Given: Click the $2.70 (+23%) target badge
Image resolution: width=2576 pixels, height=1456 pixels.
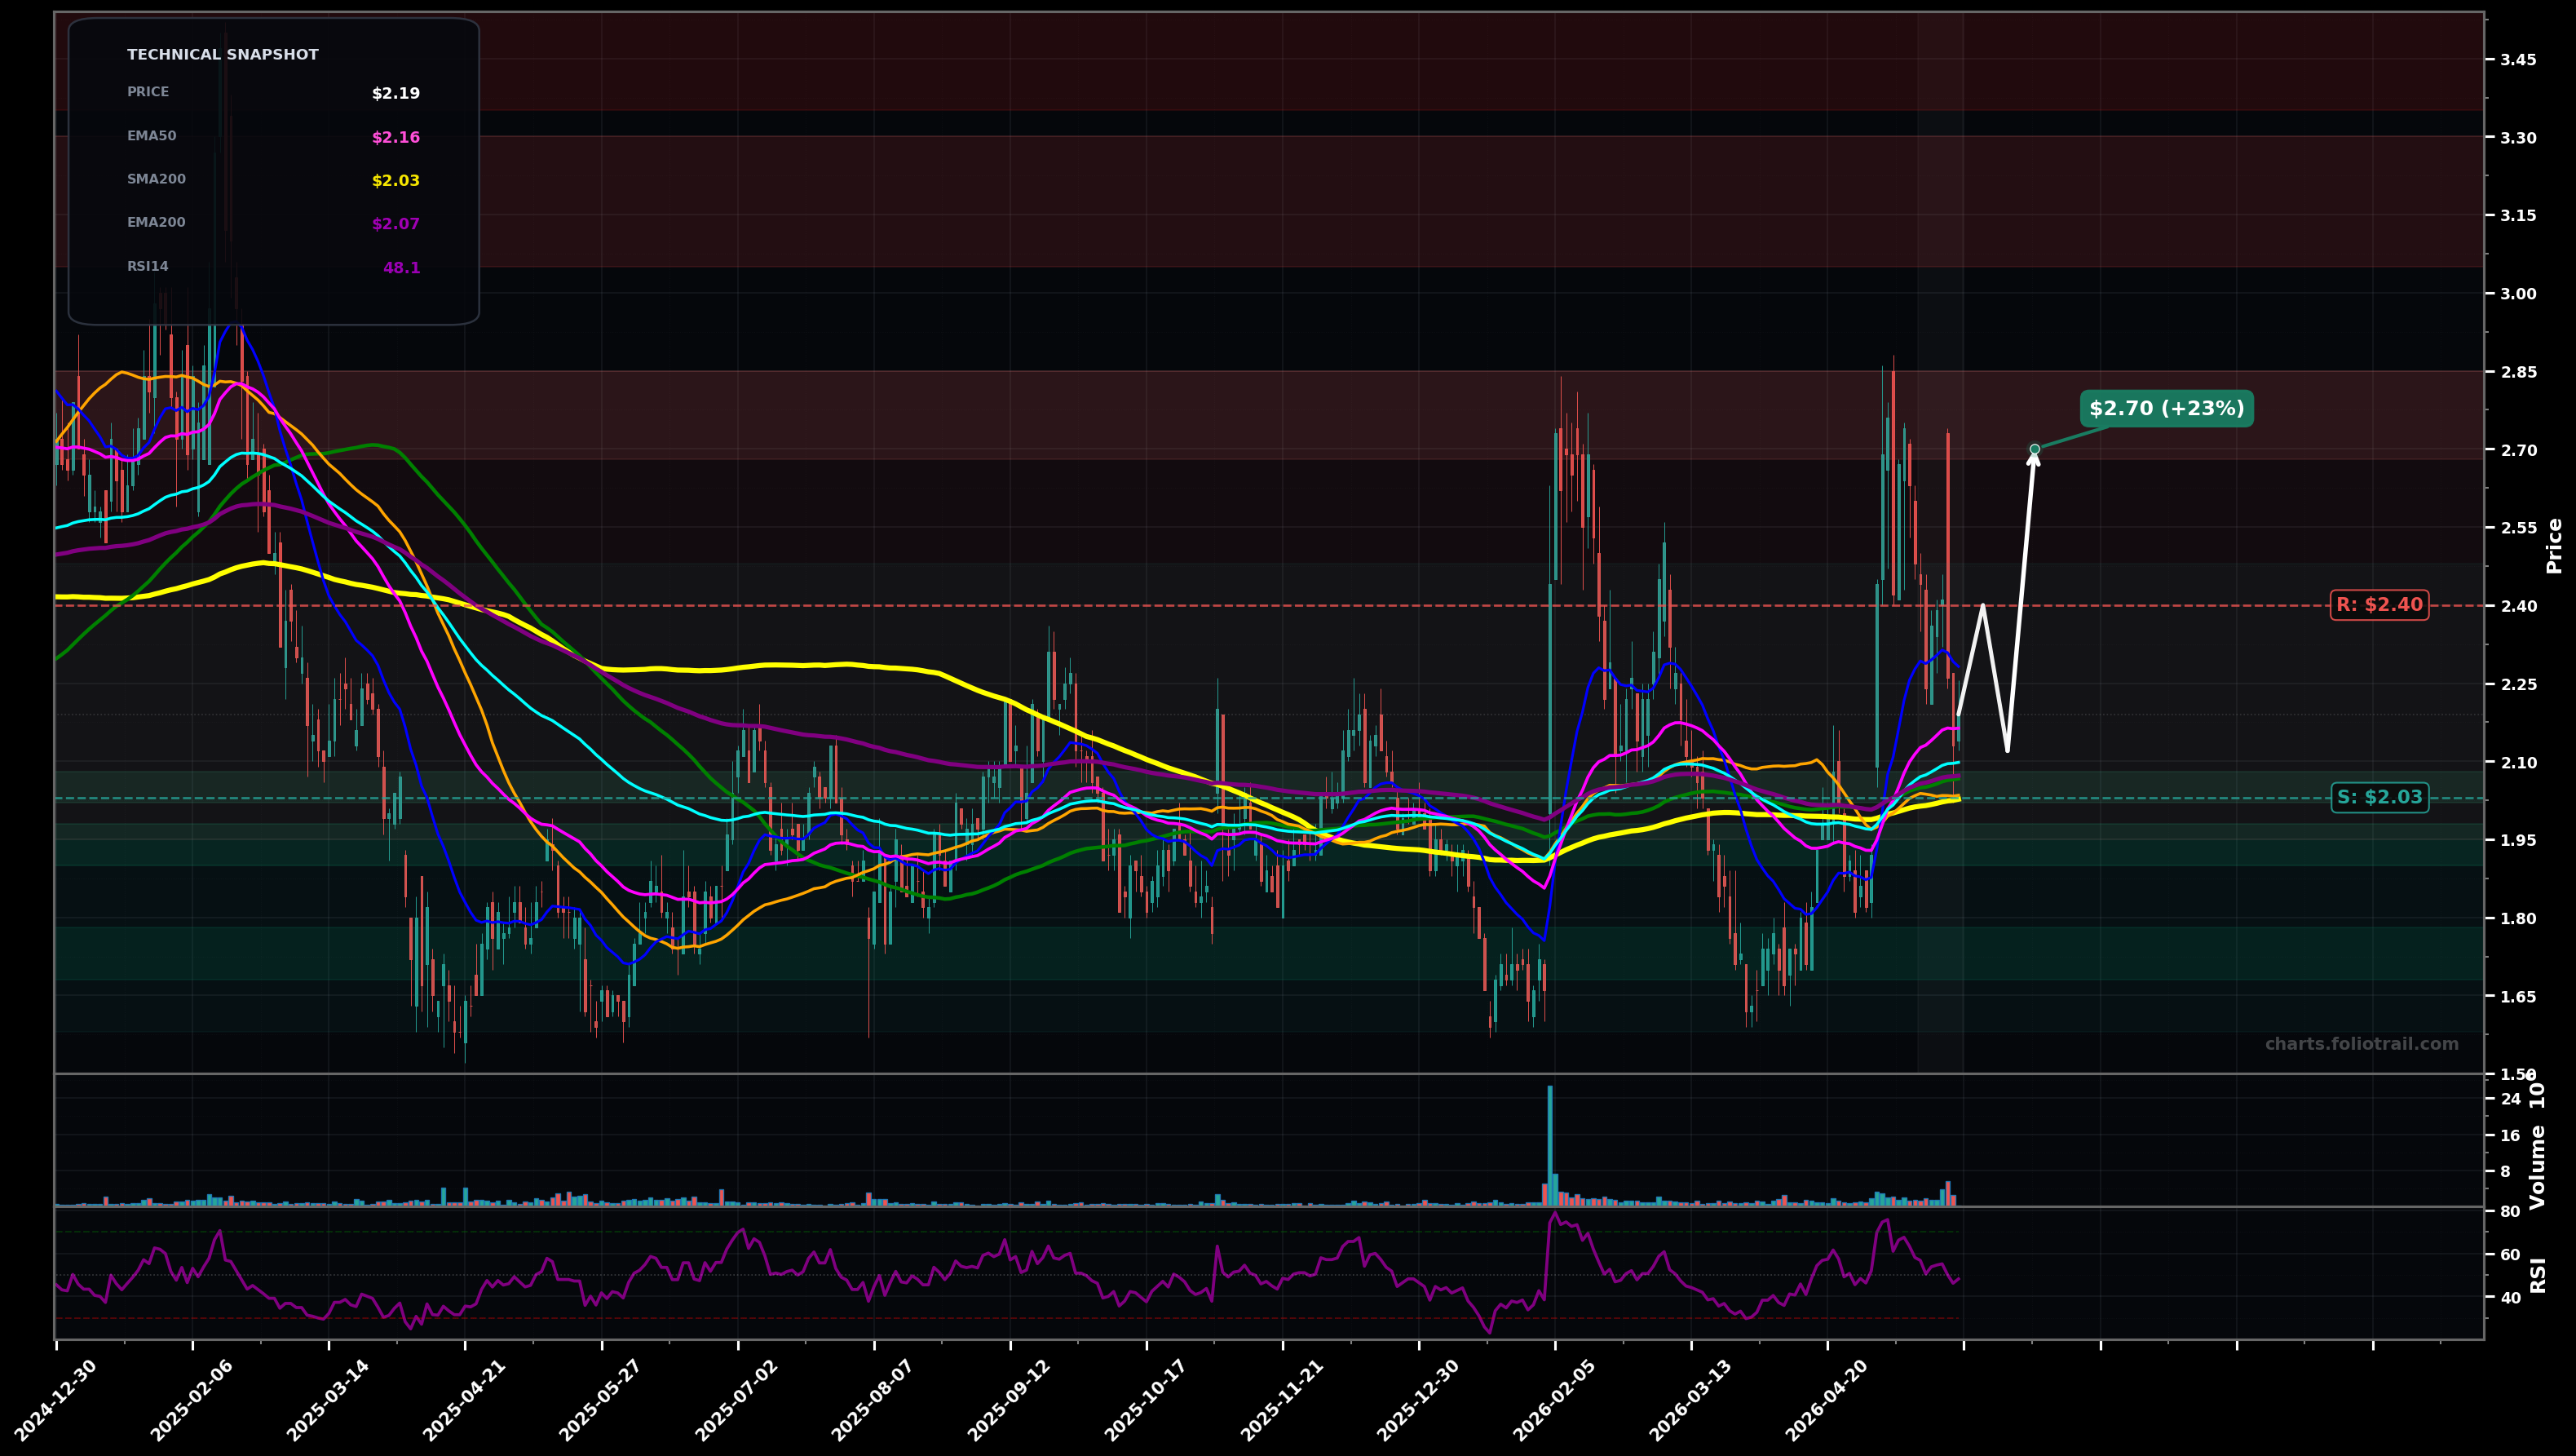Looking at the screenshot, I should (x=2166, y=409).
